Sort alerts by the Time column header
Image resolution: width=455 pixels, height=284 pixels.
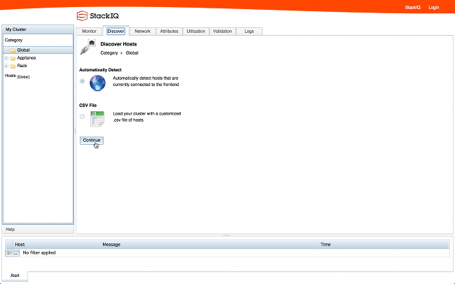[x=325, y=245]
